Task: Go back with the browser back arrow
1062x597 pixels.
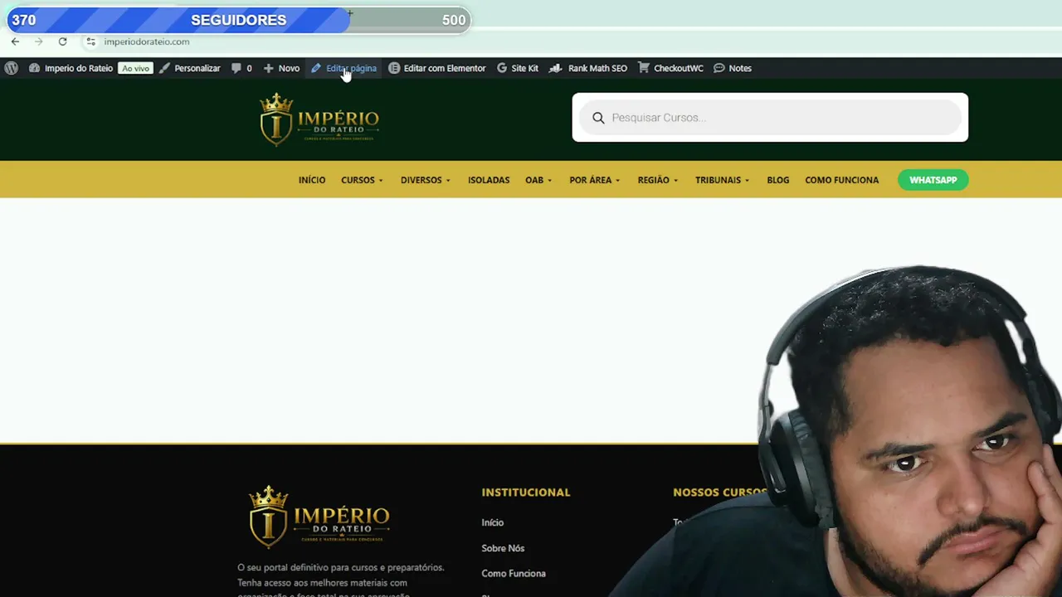Action: (x=15, y=41)
